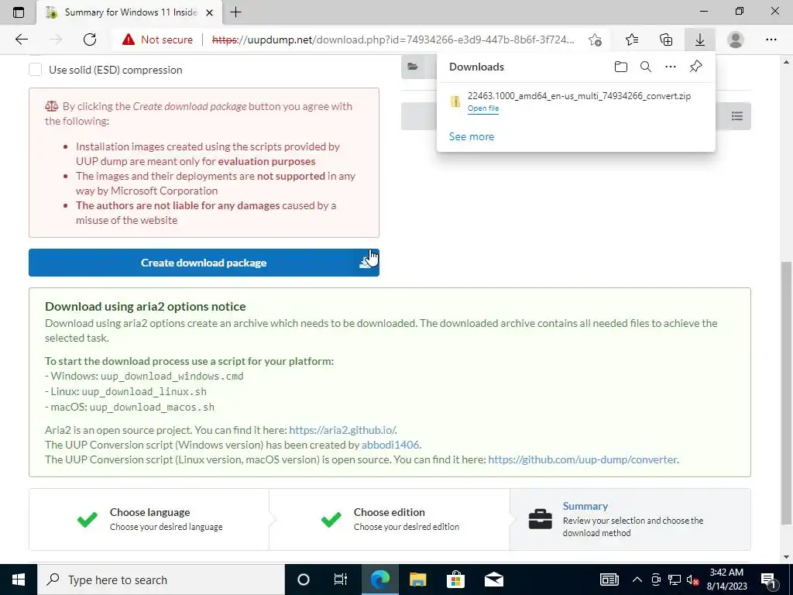This screenshot has height=595, width=793.
Task: Open the github uup-dump converter link
Action: click(x=582, y=459)
